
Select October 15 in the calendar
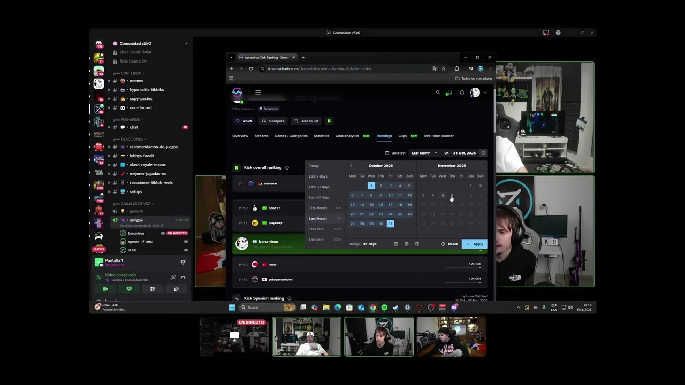pos(371,205)
